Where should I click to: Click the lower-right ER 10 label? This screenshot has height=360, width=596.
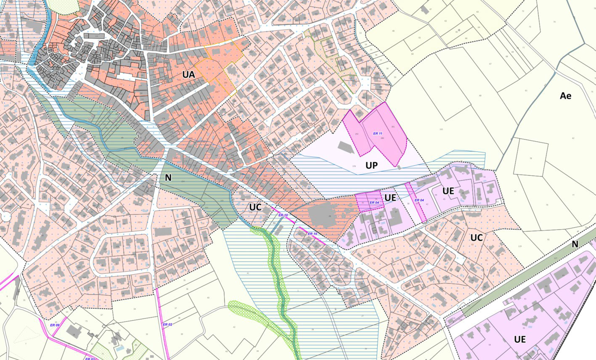click(312, 233)
